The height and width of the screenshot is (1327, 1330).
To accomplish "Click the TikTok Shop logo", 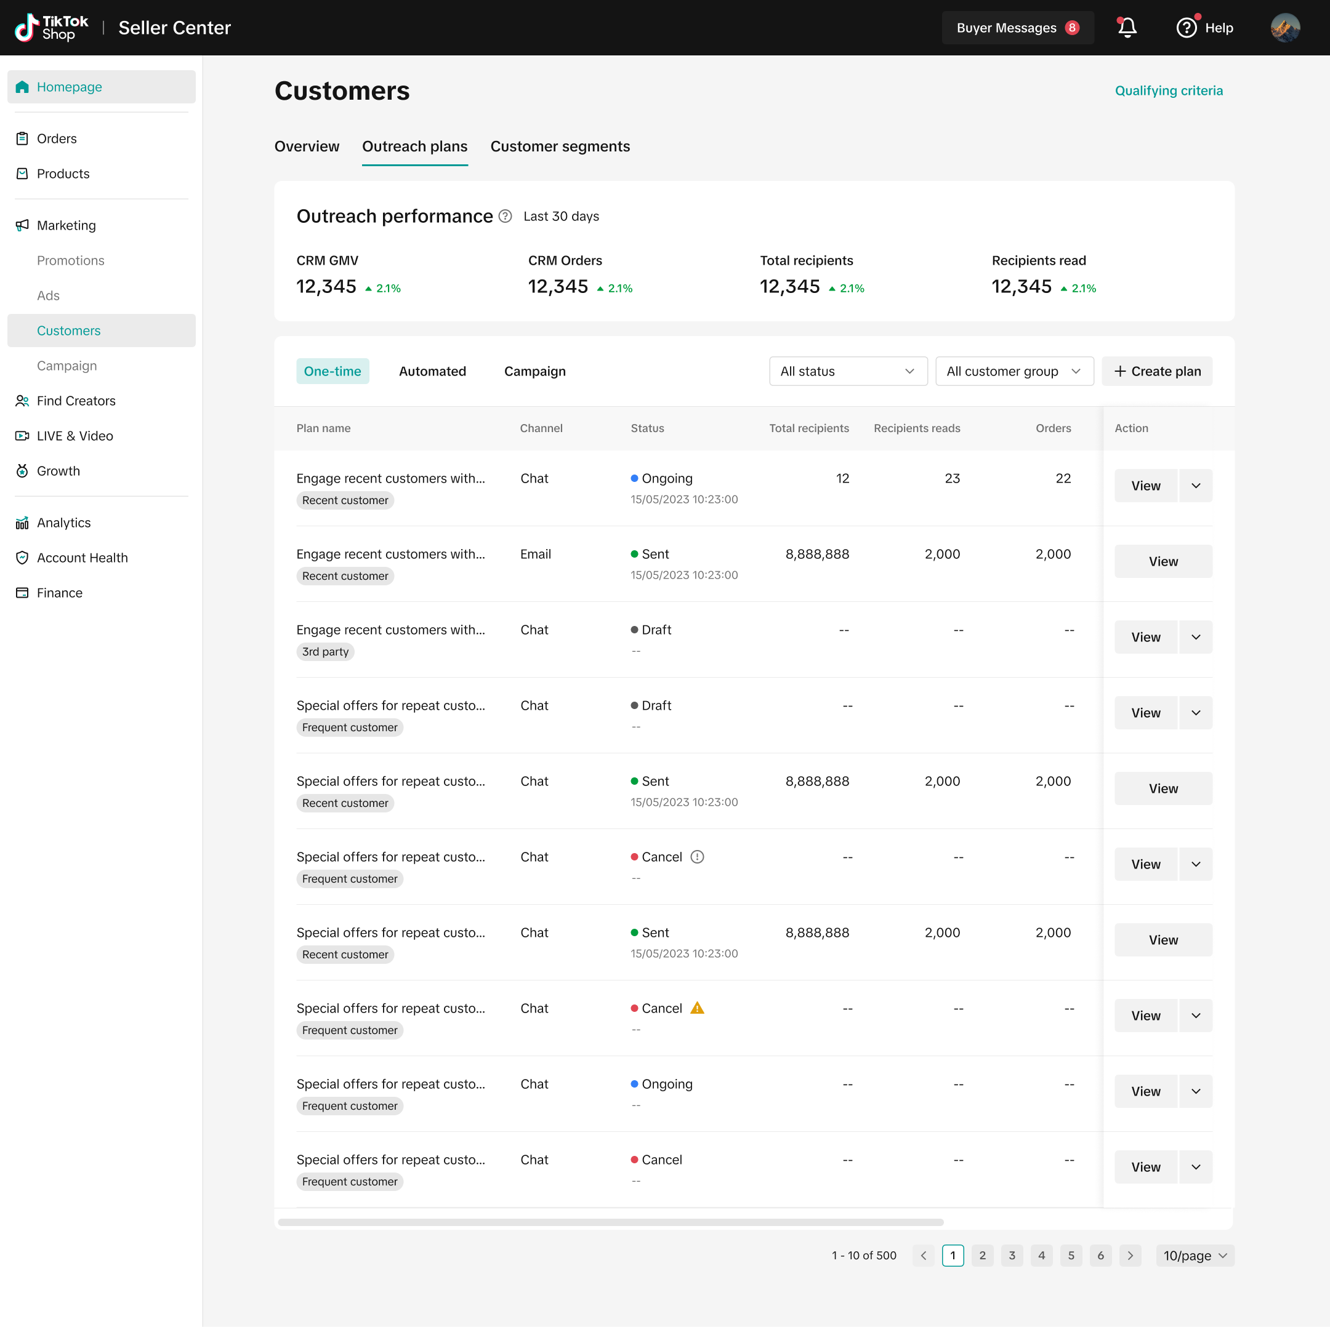I will coord(52,28).
